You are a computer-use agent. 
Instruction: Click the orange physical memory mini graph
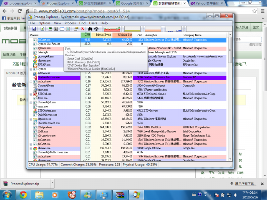(x=153, y=29)
